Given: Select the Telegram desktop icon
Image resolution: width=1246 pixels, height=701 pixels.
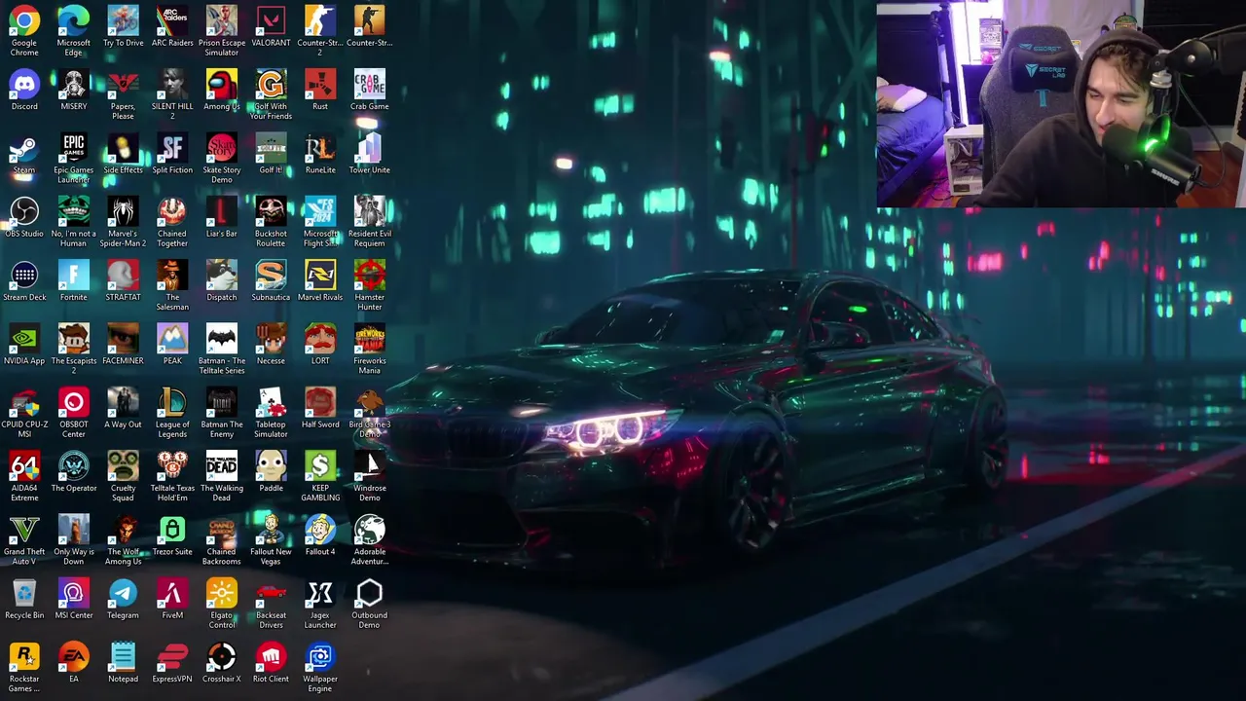Looking at the screenshot, I should click(x=123, y=594).
